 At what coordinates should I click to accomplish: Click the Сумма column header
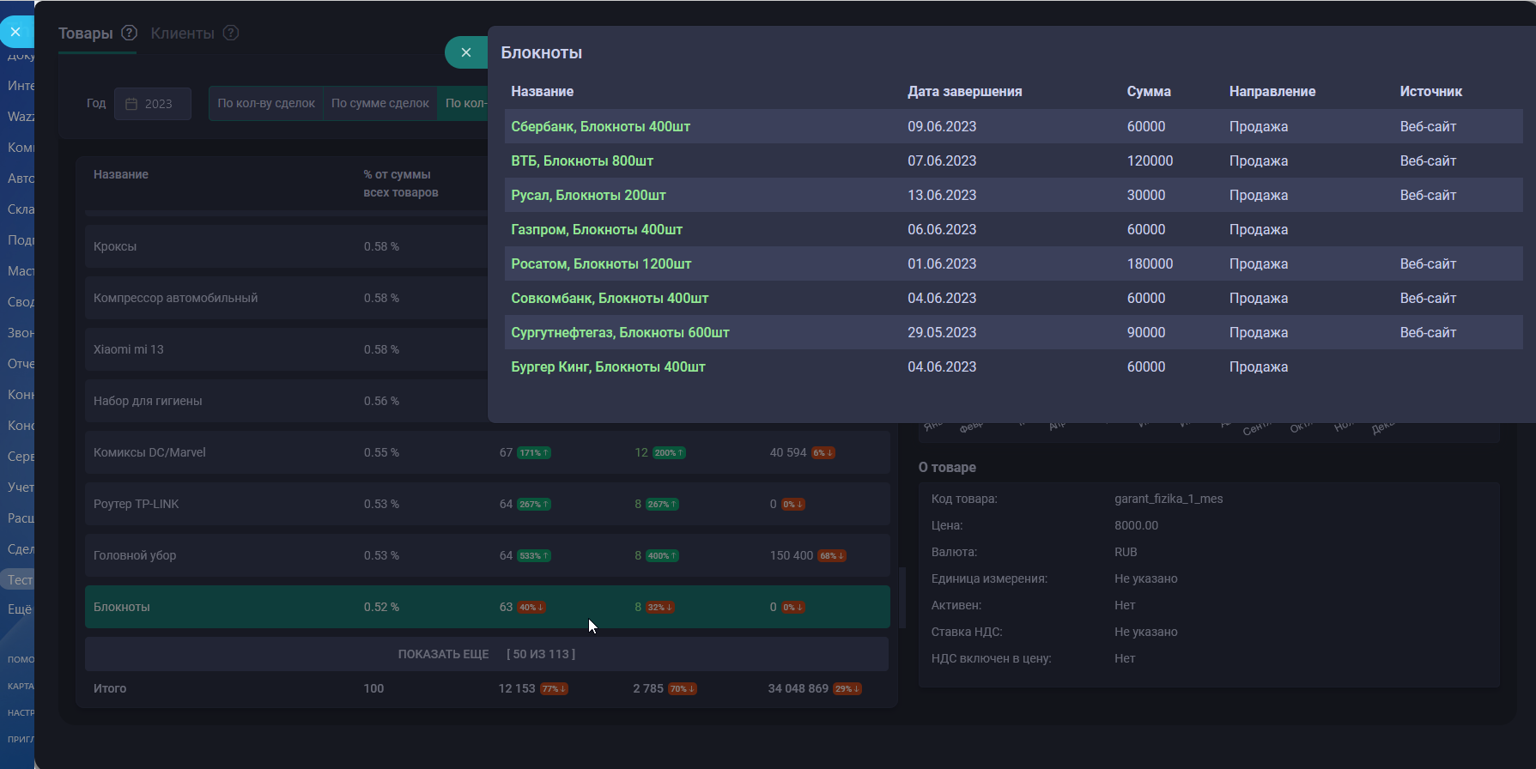1148,91
